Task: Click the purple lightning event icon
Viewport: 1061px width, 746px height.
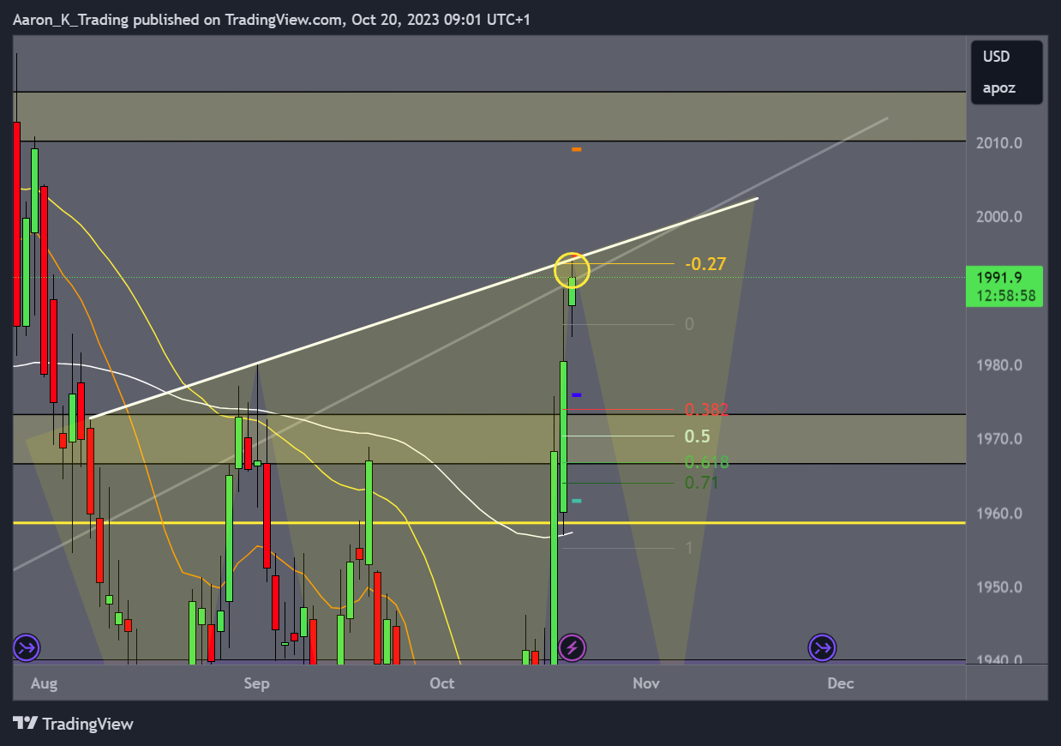Action: click(x=572, y=647)
